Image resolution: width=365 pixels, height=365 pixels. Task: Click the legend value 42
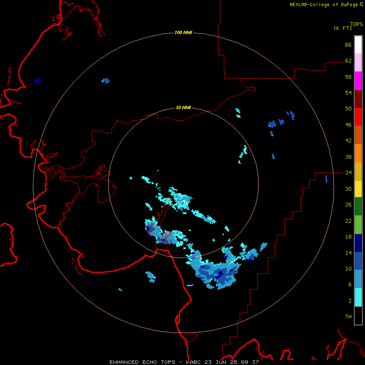click(x=348, y=141)
